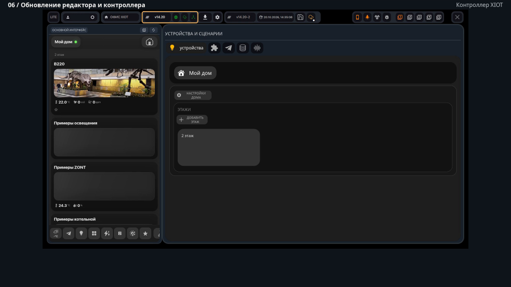Viewport: 511px width, 287px height.
Task: Click the 24.3 temperature value under Примеры ZONT
Action: 62,206
